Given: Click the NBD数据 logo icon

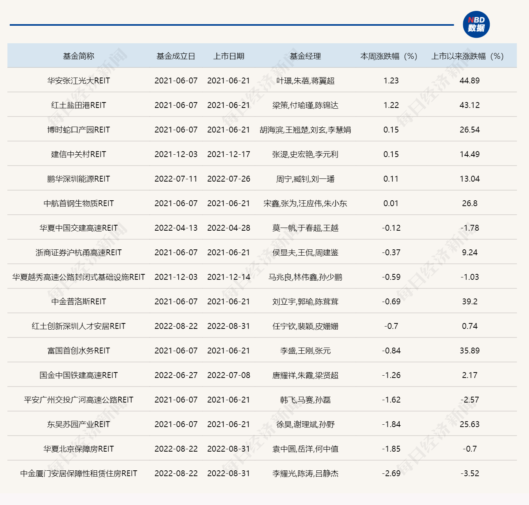Looking at the screenshot, I should coord(476,25).
